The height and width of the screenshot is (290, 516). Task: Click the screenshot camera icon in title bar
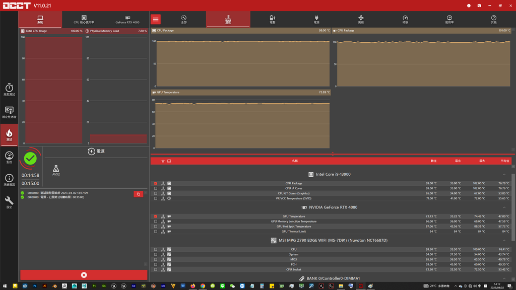(x=479, y=6)
